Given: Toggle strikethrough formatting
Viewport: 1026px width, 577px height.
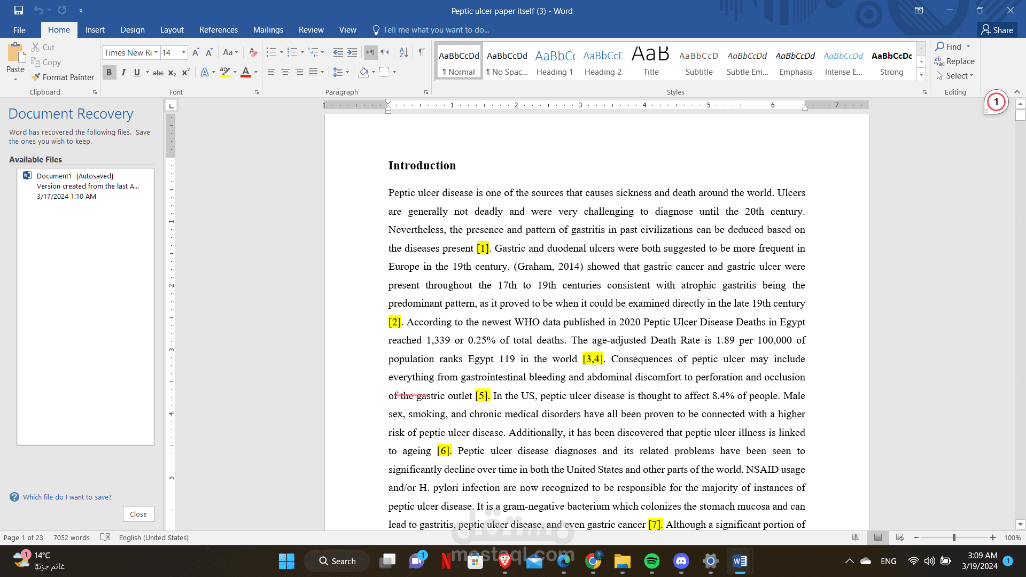Looking at the screenshot, I should [x=158, y=73].
